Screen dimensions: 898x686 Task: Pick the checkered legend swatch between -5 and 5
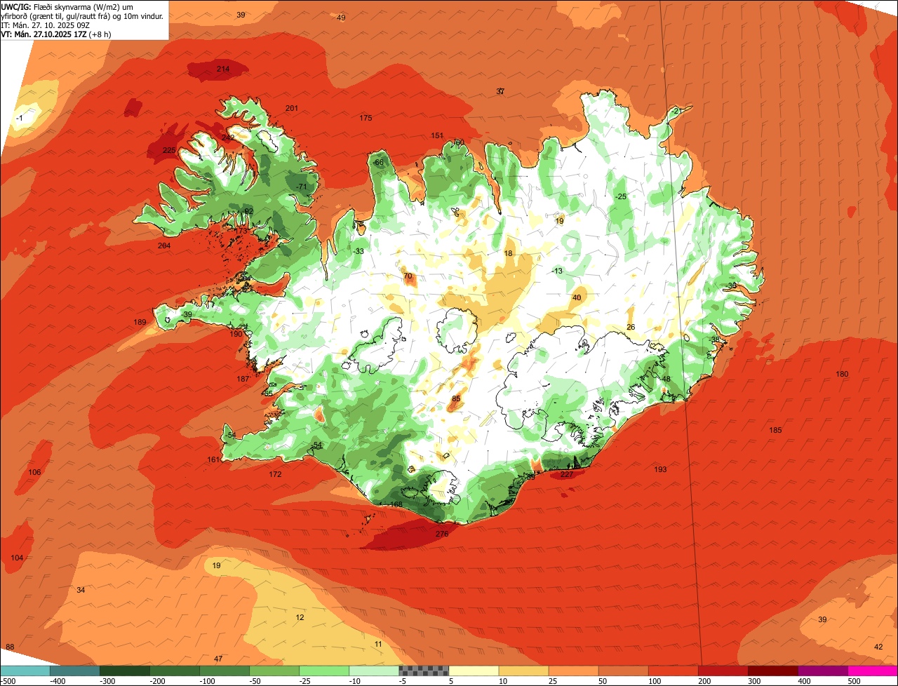[424, 671]
